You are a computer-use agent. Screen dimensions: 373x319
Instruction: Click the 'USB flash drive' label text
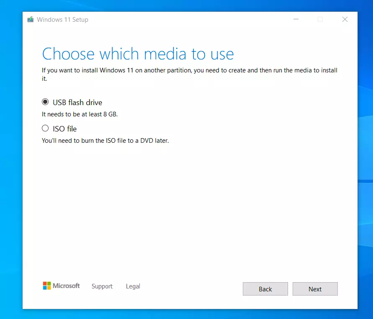77,103
